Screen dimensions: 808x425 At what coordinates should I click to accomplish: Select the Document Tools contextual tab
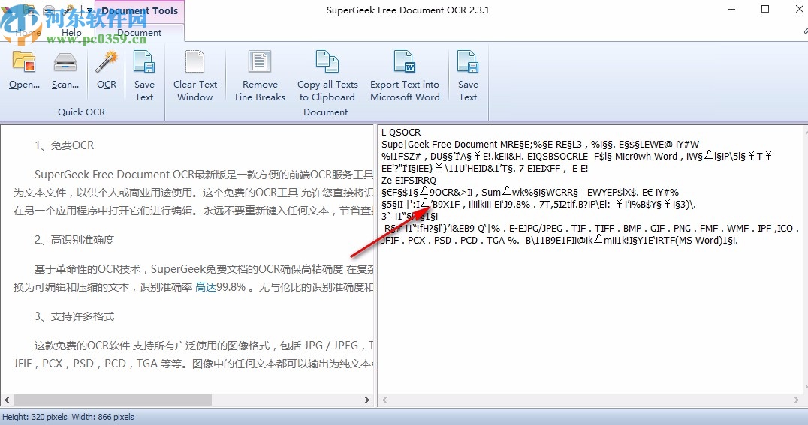[140, 10]
